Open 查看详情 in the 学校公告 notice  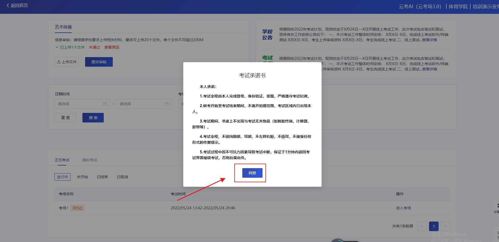429,40
